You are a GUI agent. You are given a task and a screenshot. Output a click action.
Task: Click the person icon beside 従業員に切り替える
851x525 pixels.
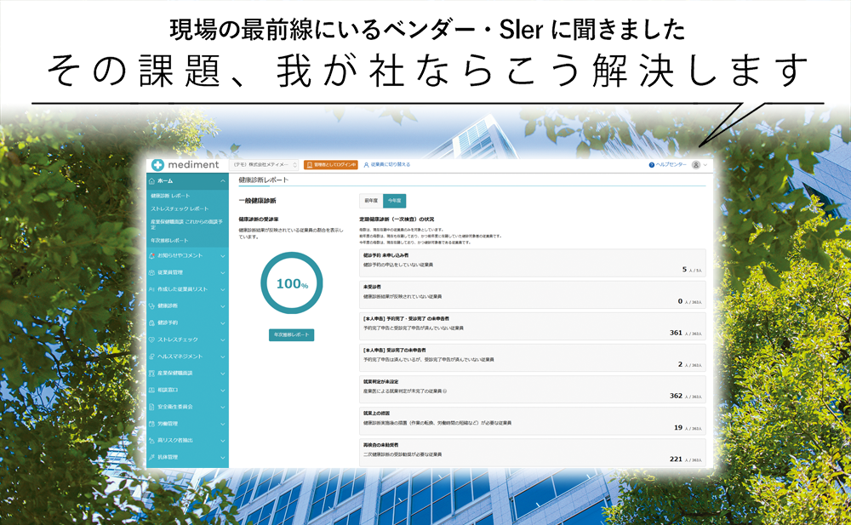click(x=366, y=164)
